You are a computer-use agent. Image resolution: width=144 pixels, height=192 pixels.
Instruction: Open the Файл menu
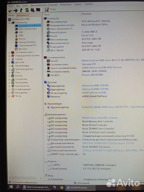[11, 6]
